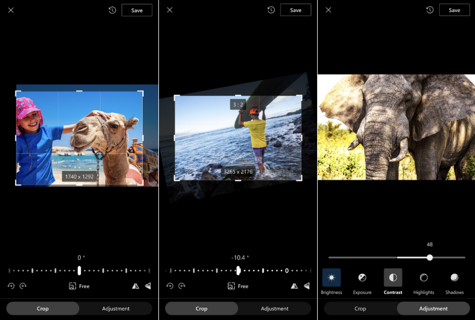The width and height of the screenshot is (475, 320).
Task: Select Crop tab in surfer panel
Action: pos(202,309)
